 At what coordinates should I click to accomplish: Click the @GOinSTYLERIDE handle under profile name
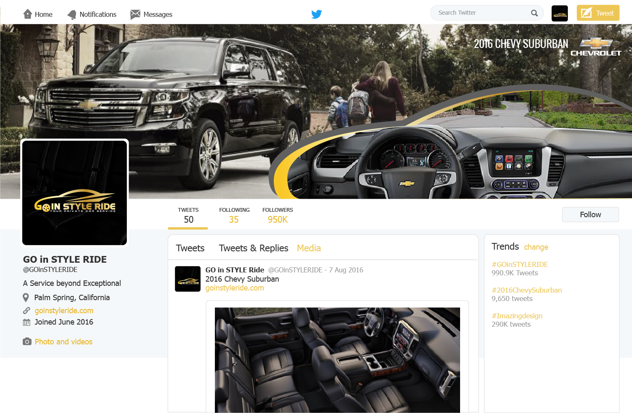[x=50, y=269]
